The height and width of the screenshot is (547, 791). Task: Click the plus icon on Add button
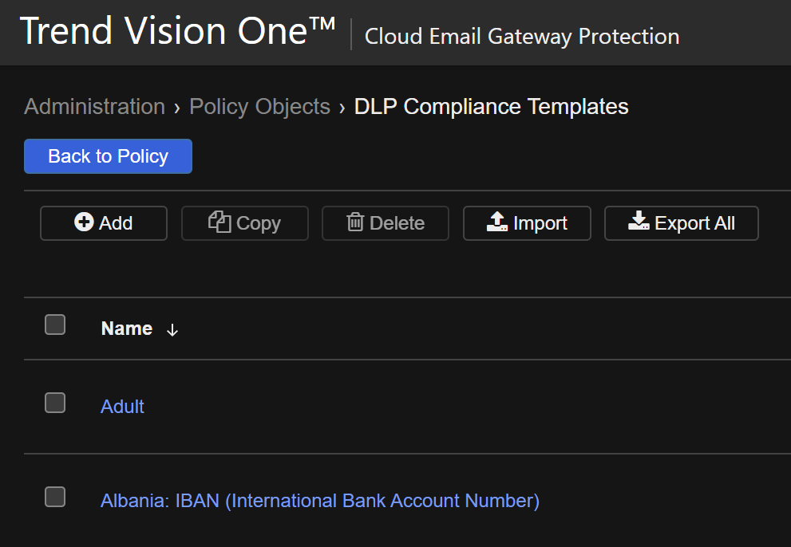(x=84, y=222)
